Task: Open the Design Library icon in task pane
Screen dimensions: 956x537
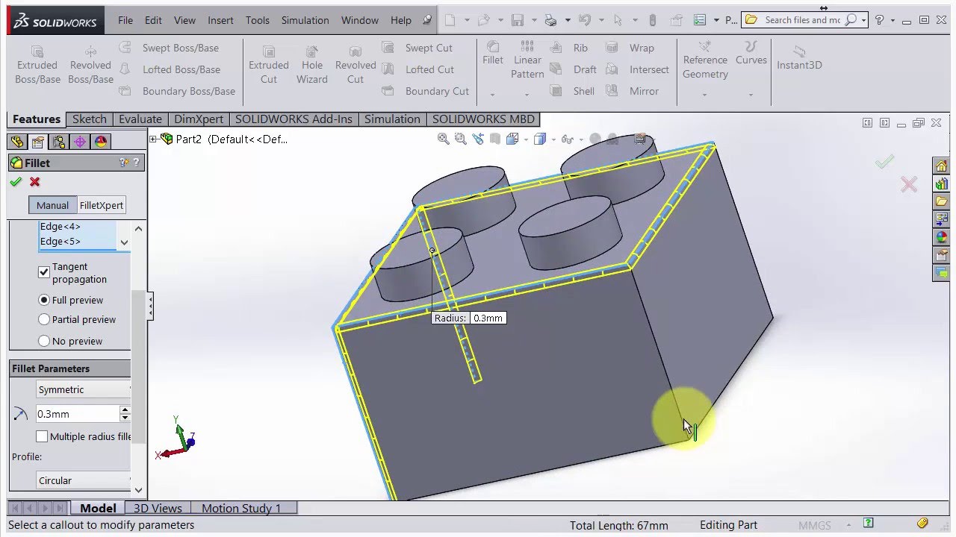Action: pyautogui.click(x=941, y=183)
